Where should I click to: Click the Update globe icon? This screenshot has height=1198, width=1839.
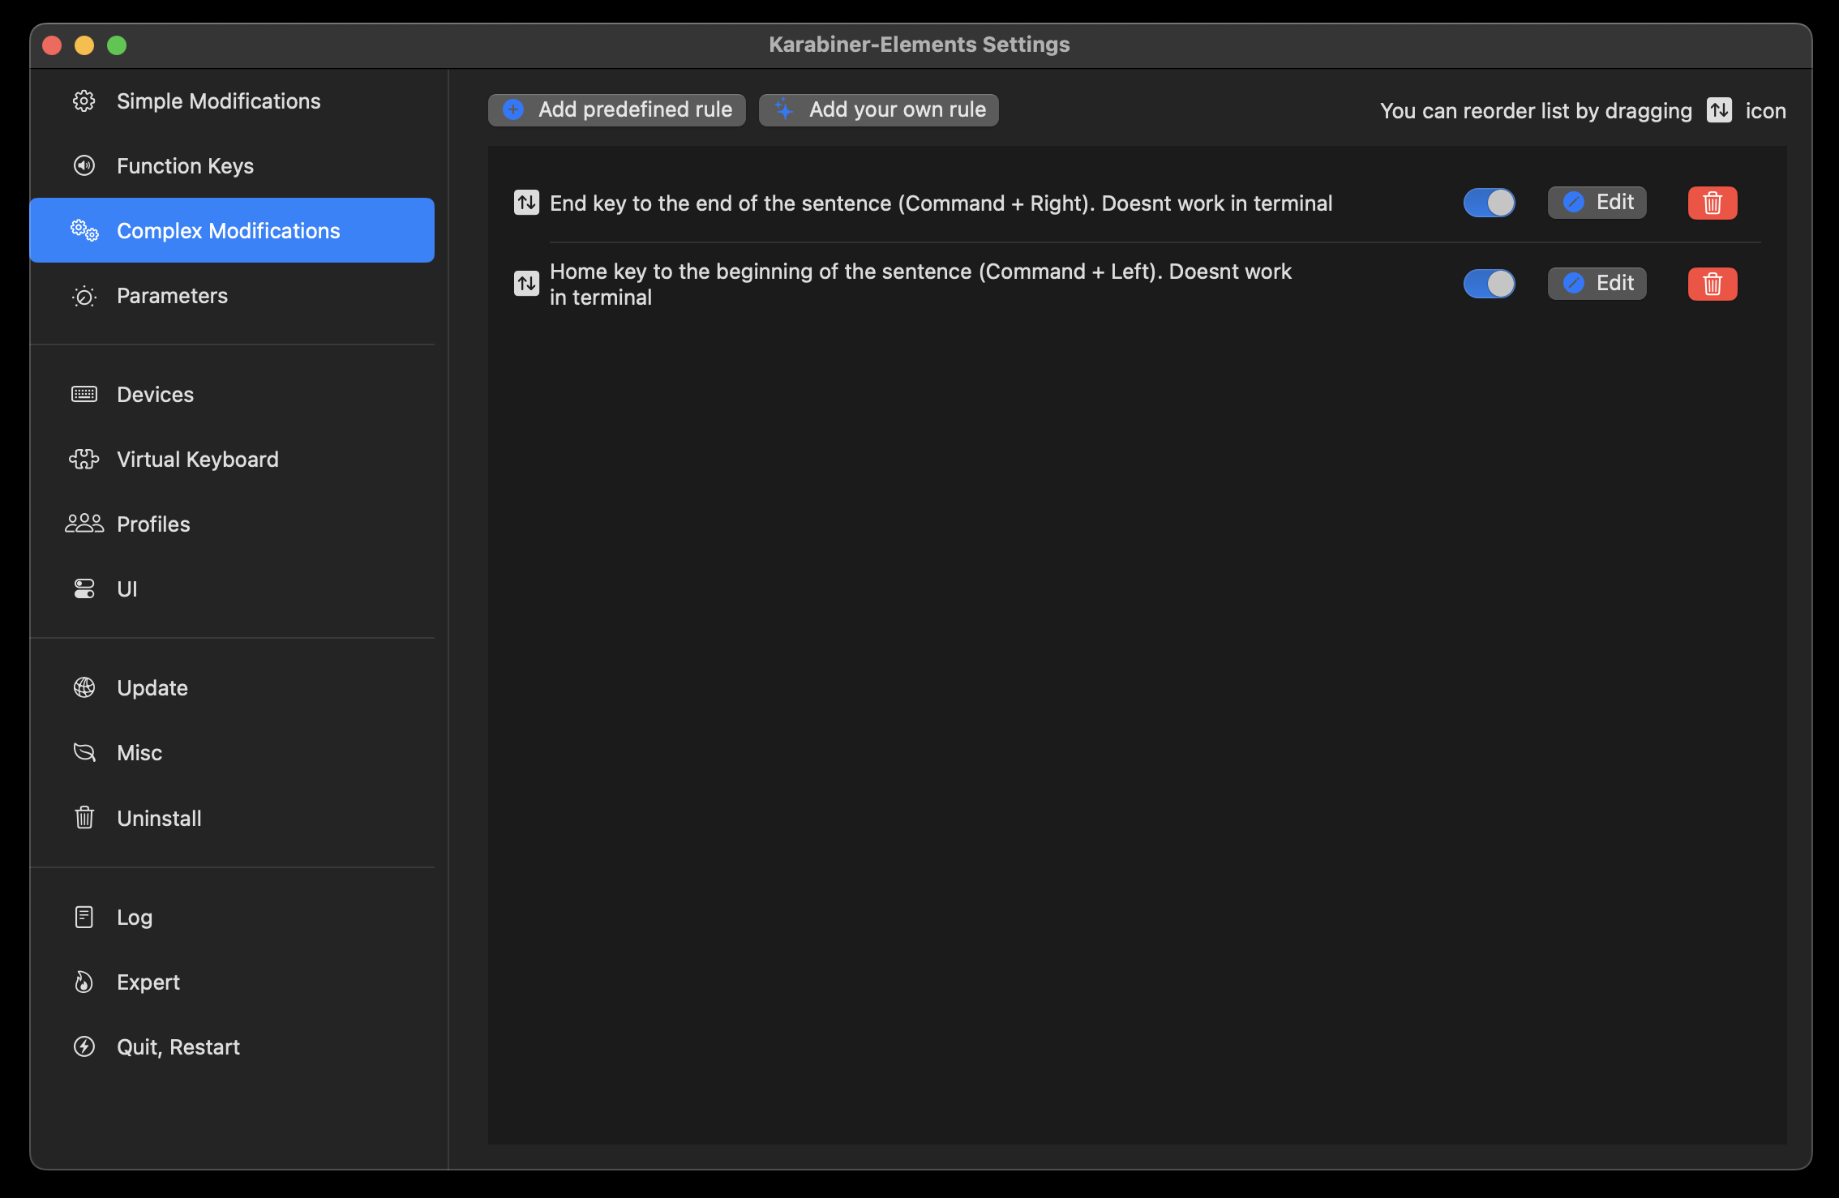[84, 688]
